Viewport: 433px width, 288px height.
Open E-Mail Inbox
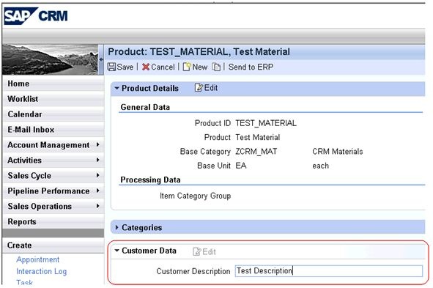(53, 130)
